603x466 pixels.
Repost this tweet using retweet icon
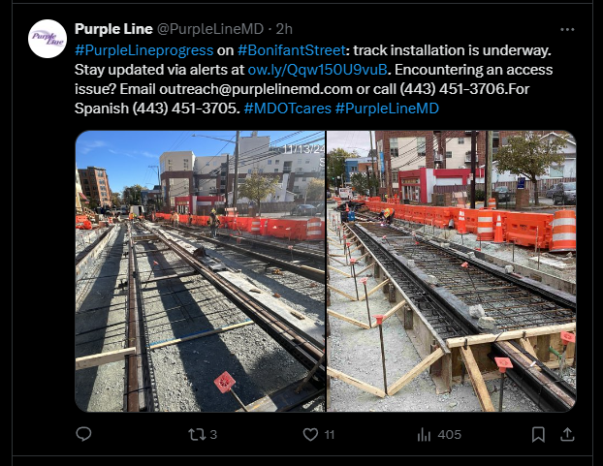coord(195,434)
